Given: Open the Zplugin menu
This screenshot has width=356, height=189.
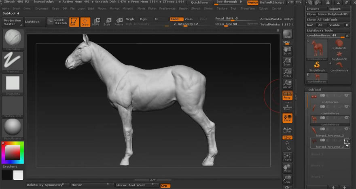Looking at the screenshot, I should [263, 8].
